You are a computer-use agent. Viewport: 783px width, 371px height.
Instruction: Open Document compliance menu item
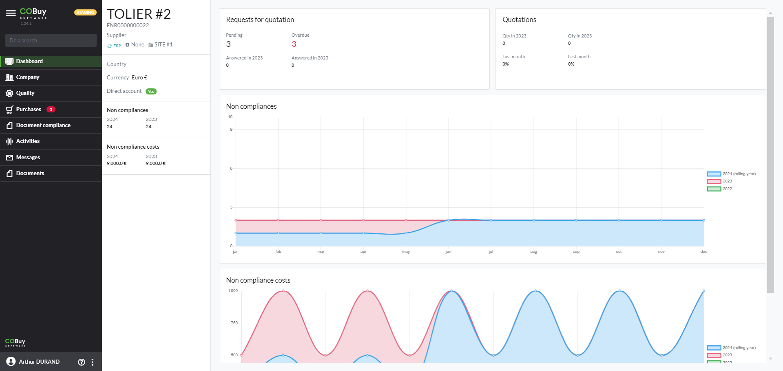point(43,125)
